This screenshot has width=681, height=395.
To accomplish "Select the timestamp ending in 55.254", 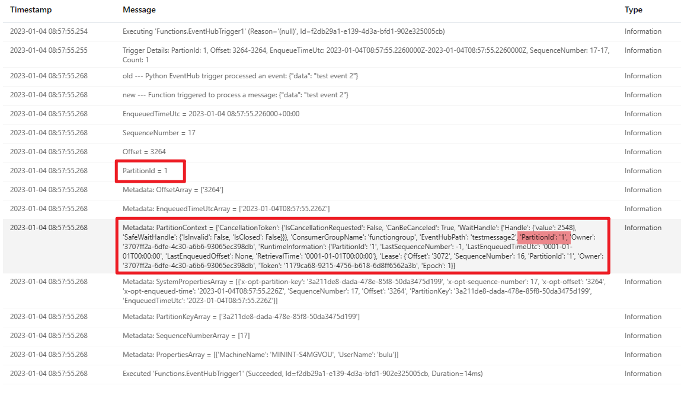I will point(49,31).
